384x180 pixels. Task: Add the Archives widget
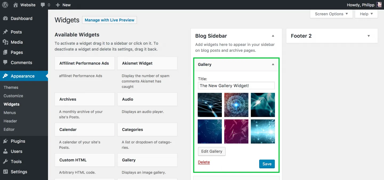pyautogui.click(x=85, y=99)
